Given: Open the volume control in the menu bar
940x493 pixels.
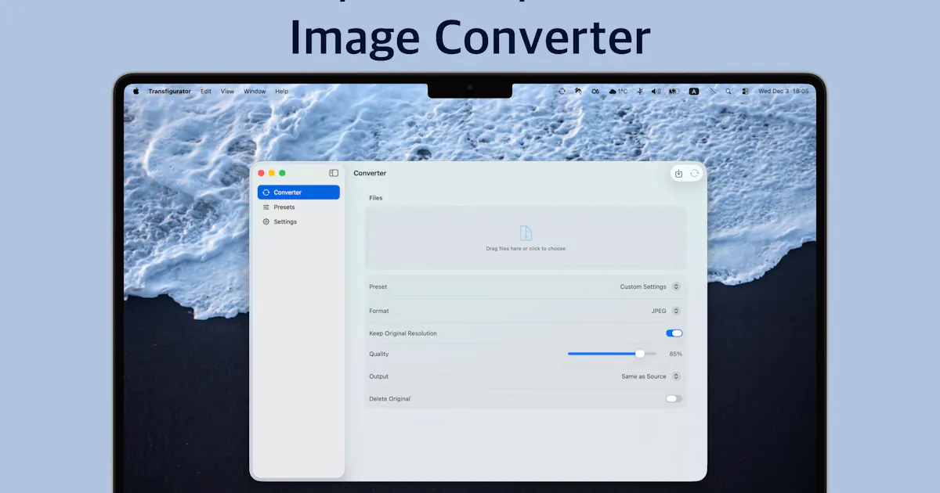Looking at the screenshot, I should pos(656,92).
